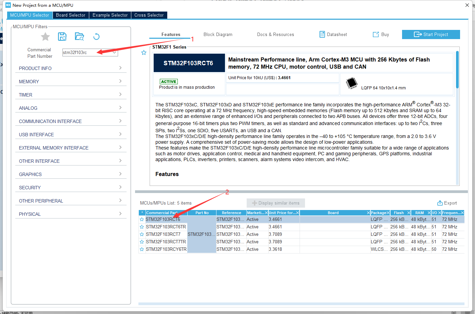
Task: Click the reset filters refresh icon
Action: pyautogui.click(x=96, y=37)
